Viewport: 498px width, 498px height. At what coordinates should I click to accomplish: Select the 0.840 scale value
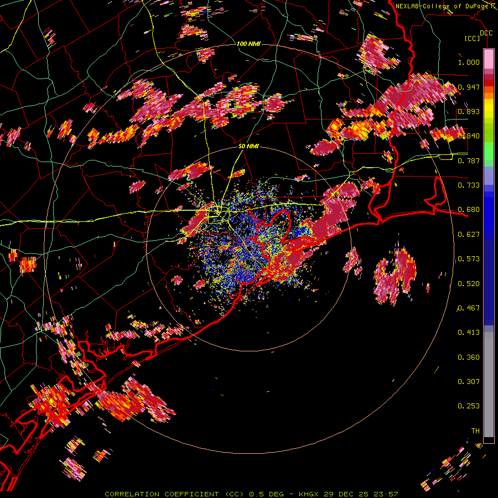pos(469,136)
